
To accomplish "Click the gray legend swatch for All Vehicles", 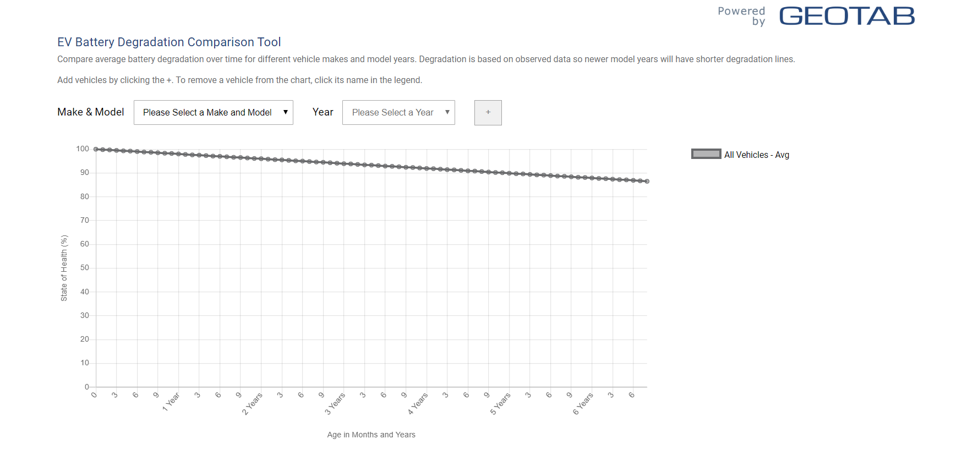I will (x=706, y=154).
